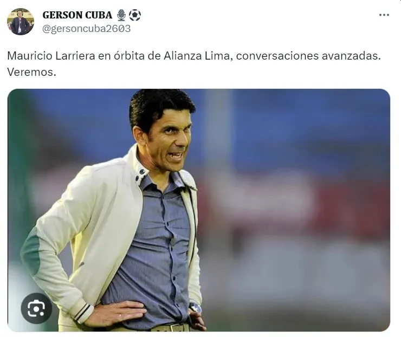Viewport: 401px width, 337px height.
Task: Open the attached photo of the coach
Action: click(x=199, y=210)
